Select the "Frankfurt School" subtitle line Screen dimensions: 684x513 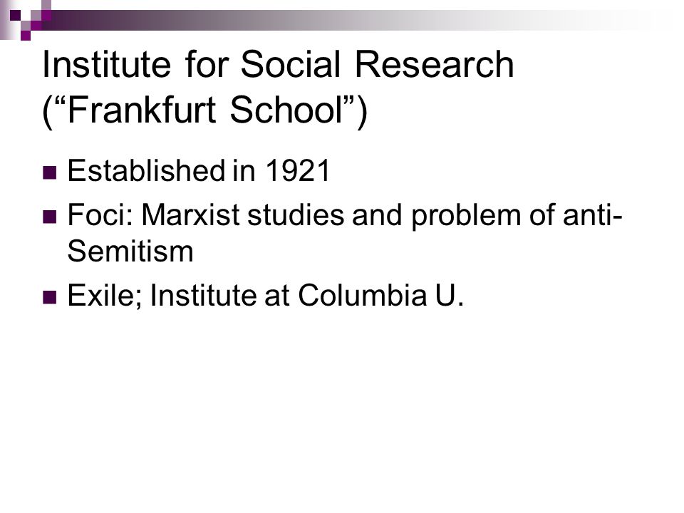tap(205, 111)
